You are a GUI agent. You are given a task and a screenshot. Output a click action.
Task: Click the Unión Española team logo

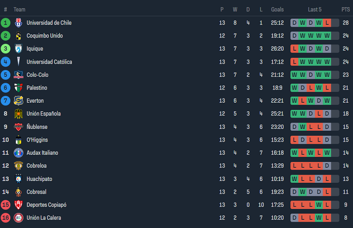pyautogui.click(x=19, y=114)
